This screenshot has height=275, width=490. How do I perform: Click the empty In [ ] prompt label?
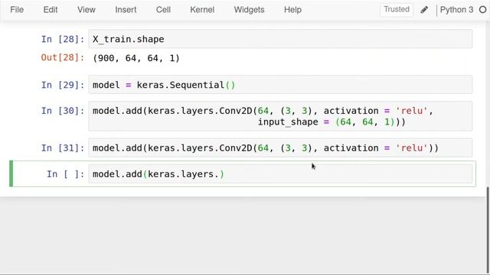(66, 174)
